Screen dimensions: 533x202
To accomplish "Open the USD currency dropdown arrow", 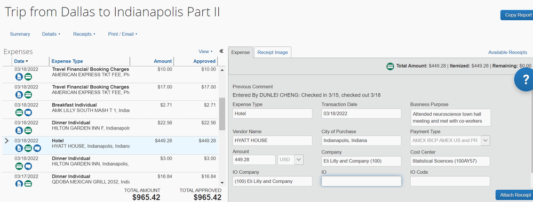I will (x=299, y=159).
